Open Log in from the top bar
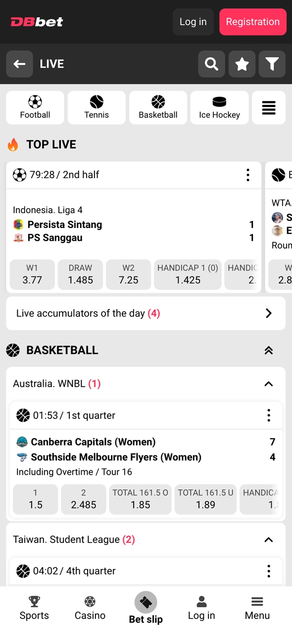Image resolution: width=292 pixels, height=633 pixels. click(193, 22)
